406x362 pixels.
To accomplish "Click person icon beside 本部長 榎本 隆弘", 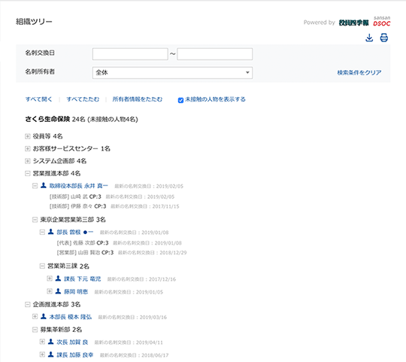I will 44,317.
